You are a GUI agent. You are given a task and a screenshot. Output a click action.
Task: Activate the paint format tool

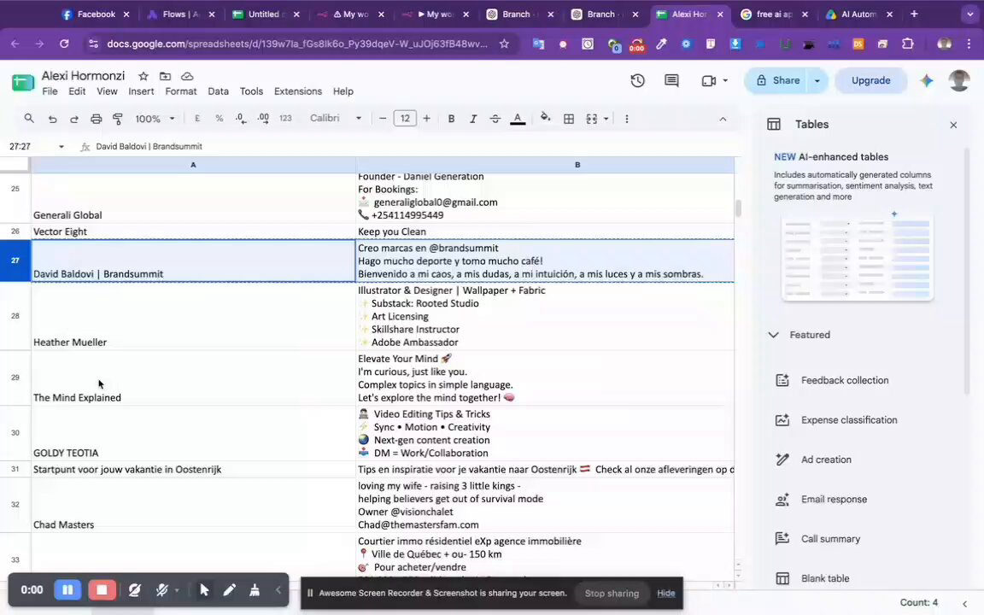[117, 119]
